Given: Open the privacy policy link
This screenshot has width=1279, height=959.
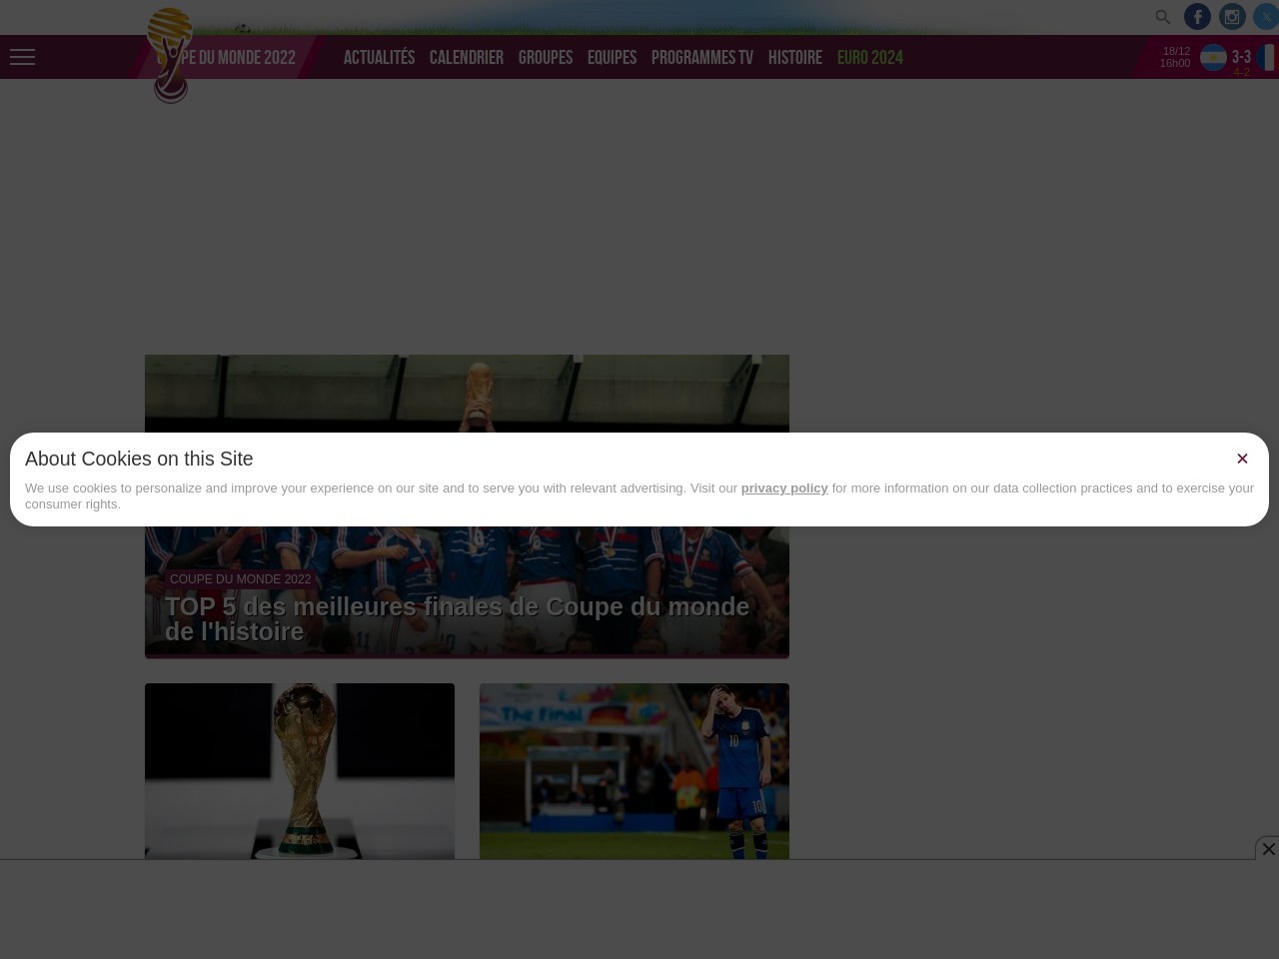Looking at the screenshot, I should click(x=784, y=487).
